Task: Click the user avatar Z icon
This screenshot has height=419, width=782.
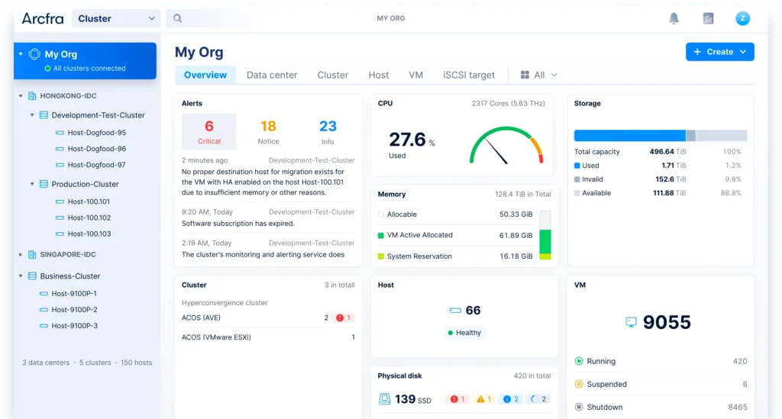Action: (x=742, y=18)
